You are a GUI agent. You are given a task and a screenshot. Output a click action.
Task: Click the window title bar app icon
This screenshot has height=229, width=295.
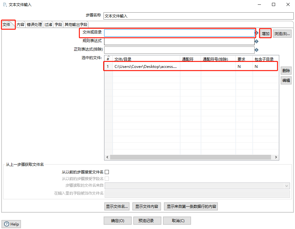(5, 5)
